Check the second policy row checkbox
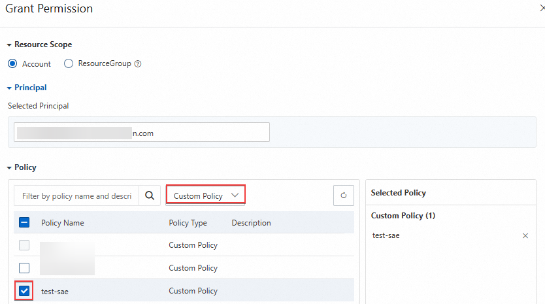 point(24,268)
